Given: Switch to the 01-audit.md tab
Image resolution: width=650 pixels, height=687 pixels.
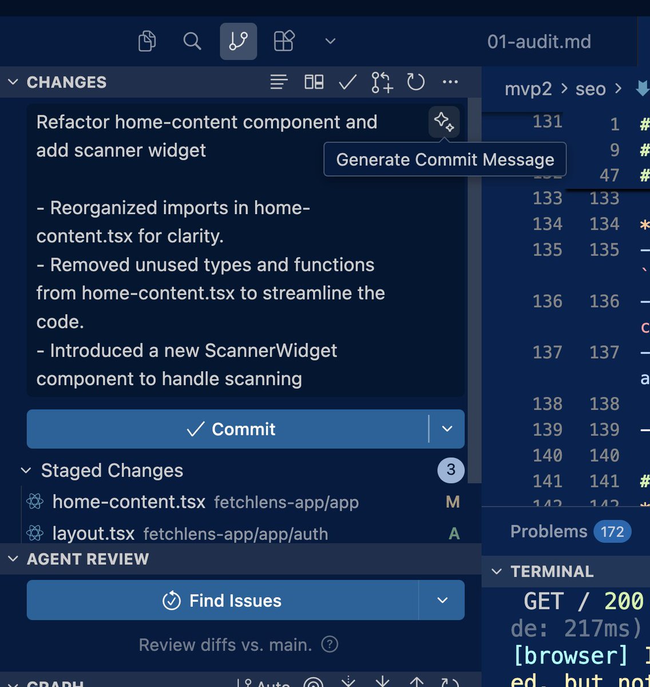Looking at the screenshot, I should (x=538, y=41).
